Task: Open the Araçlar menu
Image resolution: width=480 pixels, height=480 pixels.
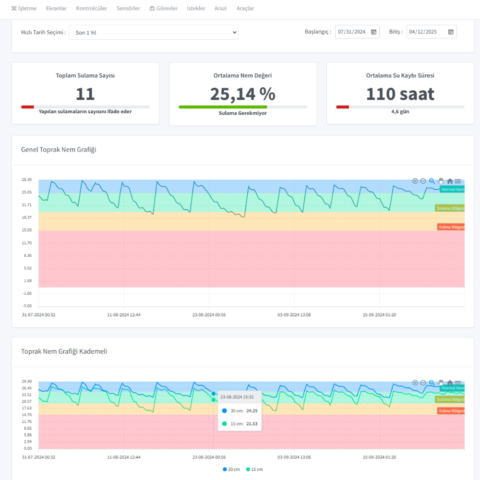Action: tap(245, 8)
